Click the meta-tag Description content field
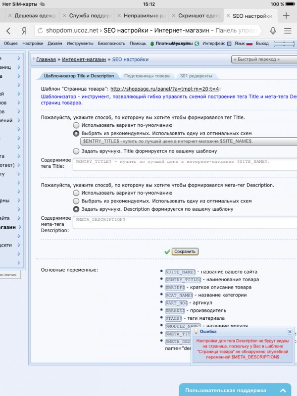Viewport: 297px width, 396px height. coord(185,222)
